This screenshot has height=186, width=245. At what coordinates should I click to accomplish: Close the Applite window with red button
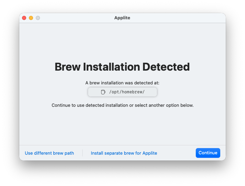pyautogui.click(x=24, y=18)
